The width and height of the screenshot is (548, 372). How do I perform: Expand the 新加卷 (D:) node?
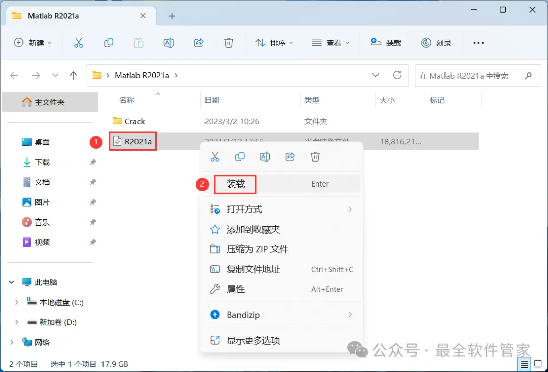coord(16,322)
